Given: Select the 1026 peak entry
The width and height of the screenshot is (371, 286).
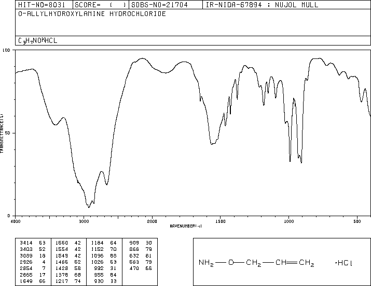Looking at the screenshot, I should click(104, 262).
